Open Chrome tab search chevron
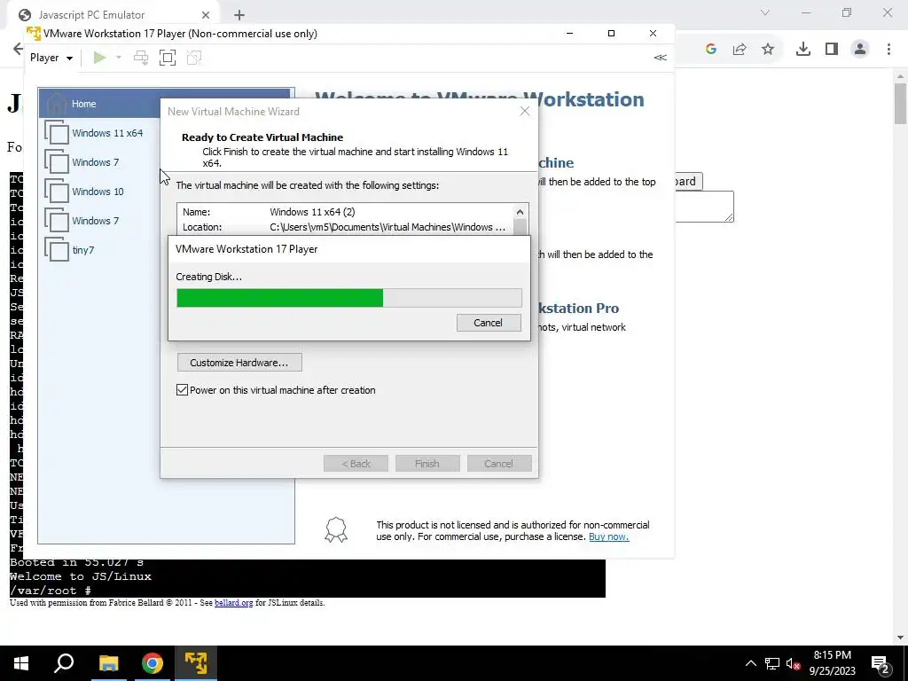 click(x=765, y=12)
